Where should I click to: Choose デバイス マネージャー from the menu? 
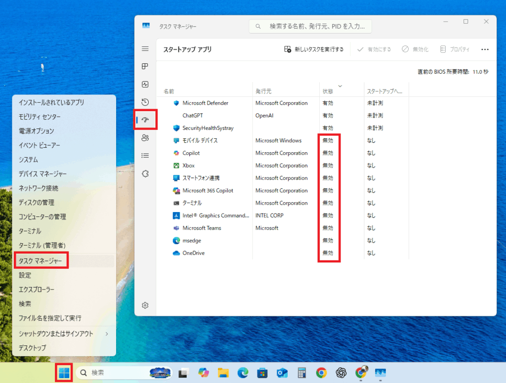(42, 174)
